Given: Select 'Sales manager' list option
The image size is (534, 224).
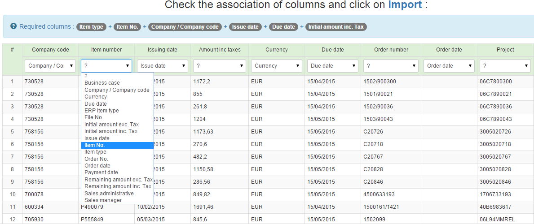Looking at the screenshot, I should tap(103, 200).
